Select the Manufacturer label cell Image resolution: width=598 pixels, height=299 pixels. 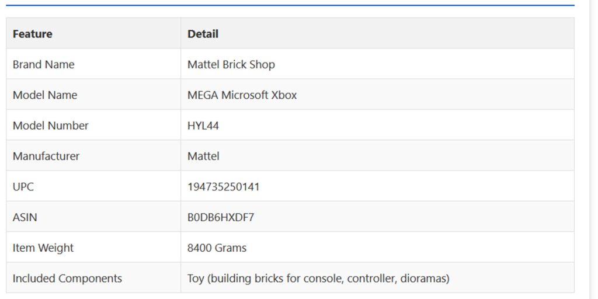tap(93, 155)
